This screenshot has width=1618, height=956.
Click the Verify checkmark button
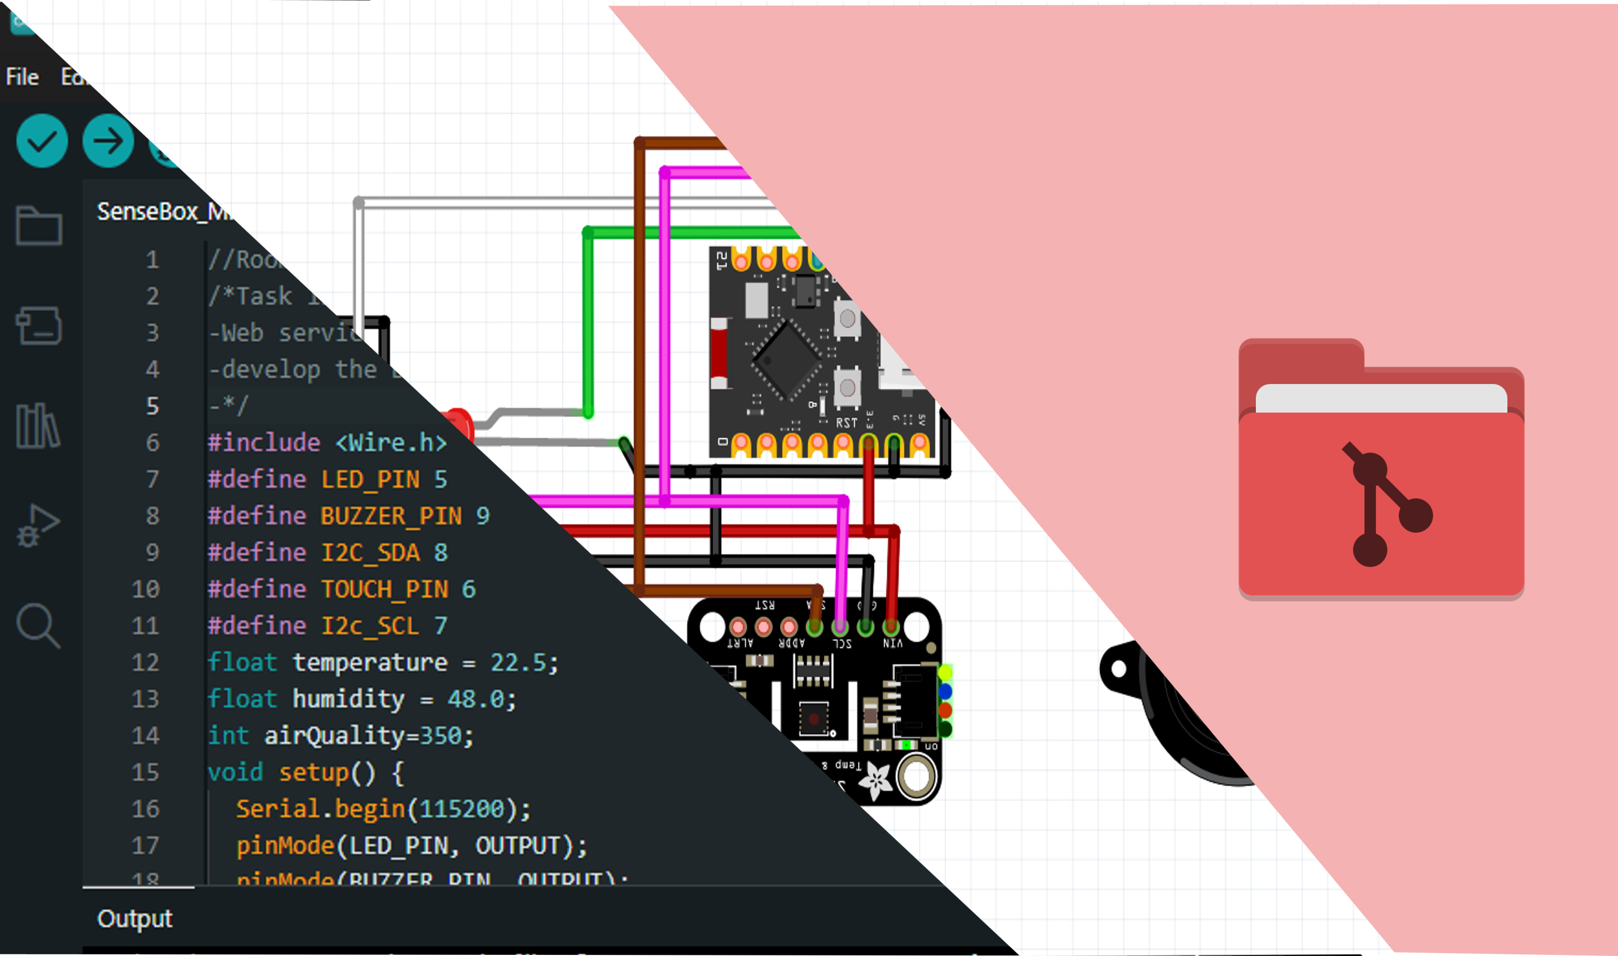pos(42,141)
